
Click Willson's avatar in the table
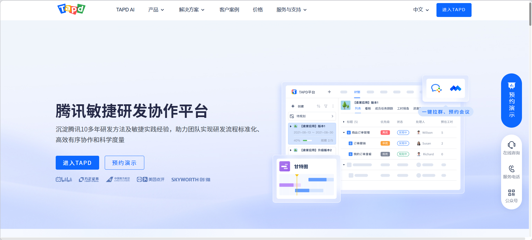click(418, 133)
